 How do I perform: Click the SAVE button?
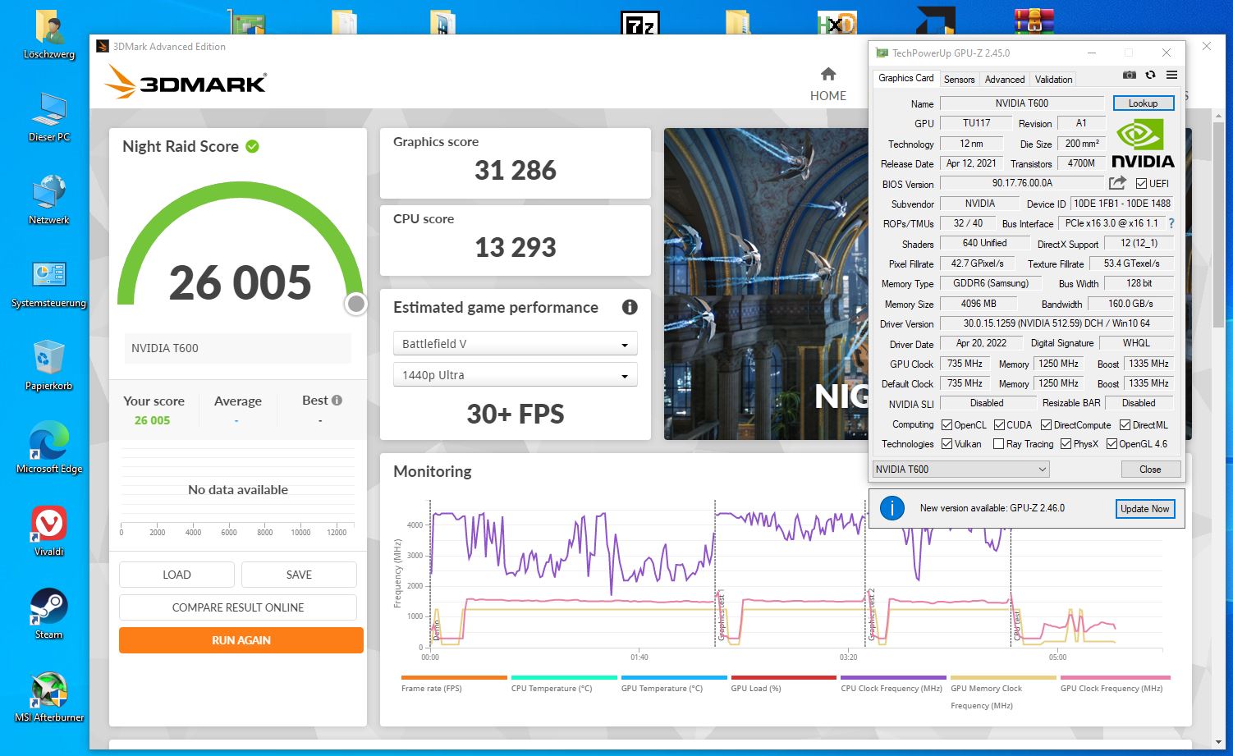click(x=299, y=575)
